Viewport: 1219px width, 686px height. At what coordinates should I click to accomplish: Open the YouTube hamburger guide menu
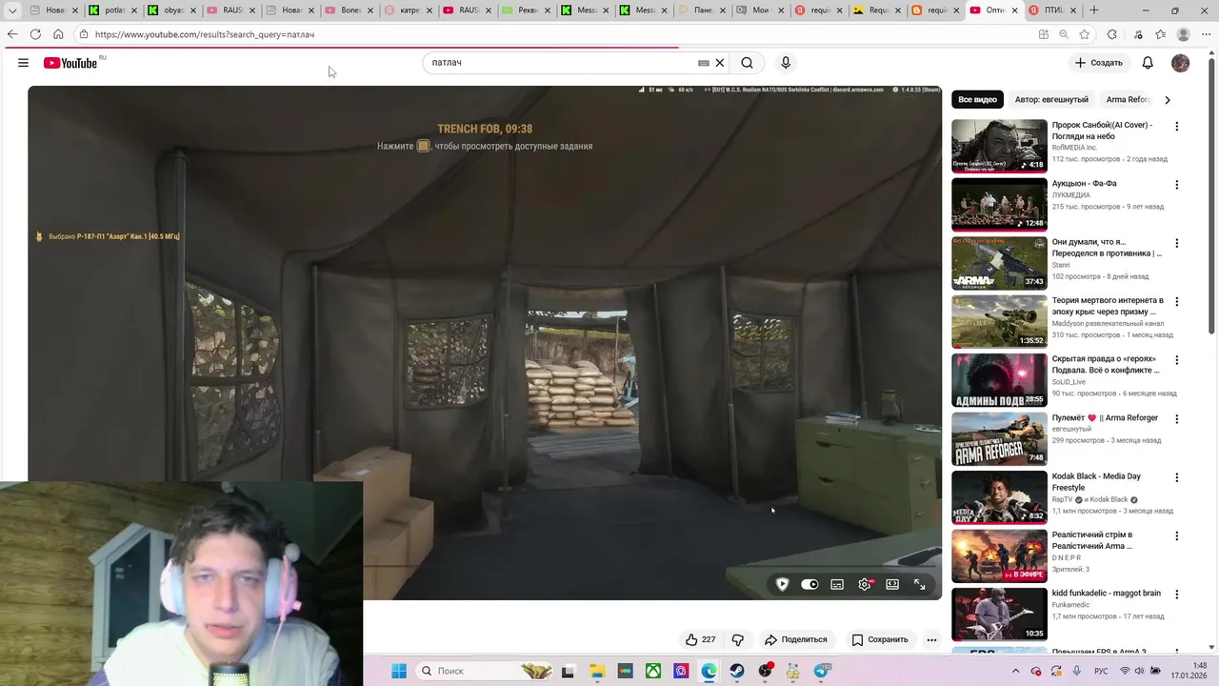(23, 63)
